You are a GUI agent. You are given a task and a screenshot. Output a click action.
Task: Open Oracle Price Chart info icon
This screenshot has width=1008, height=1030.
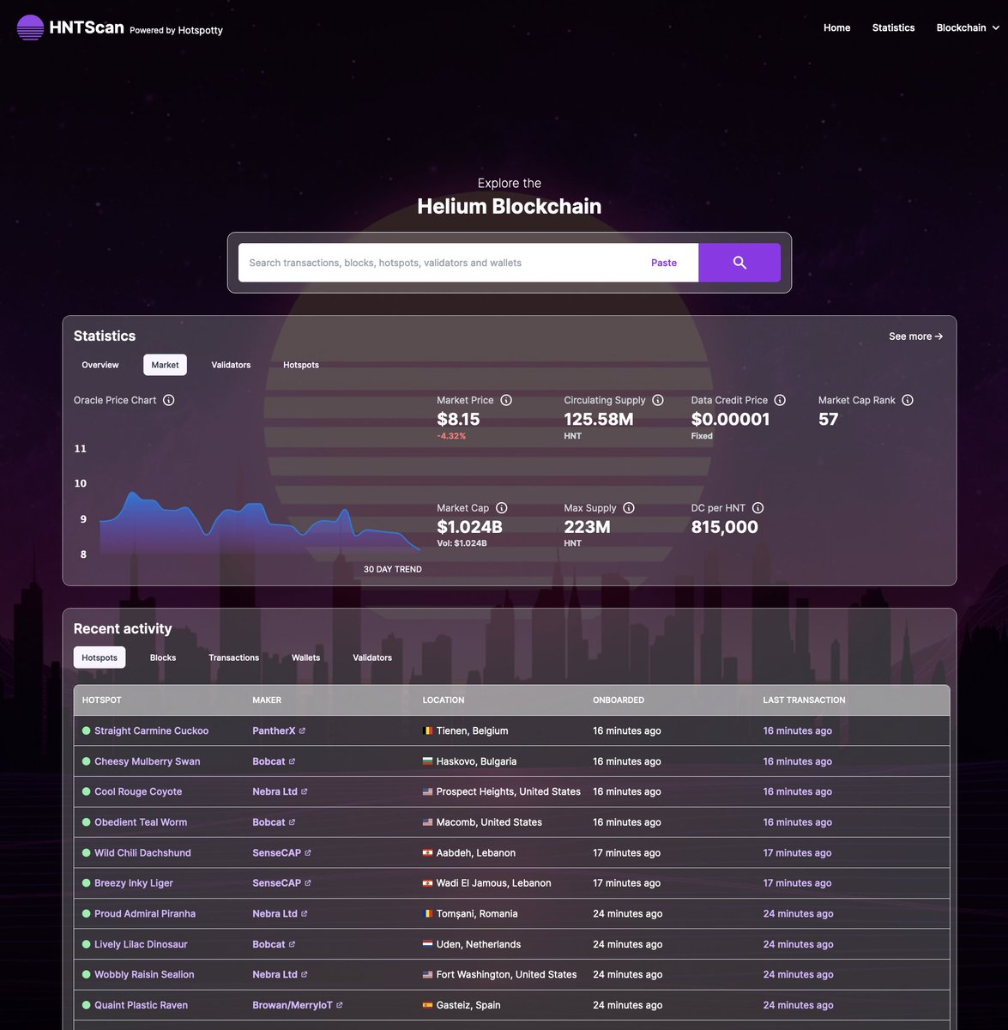[169, 400]
